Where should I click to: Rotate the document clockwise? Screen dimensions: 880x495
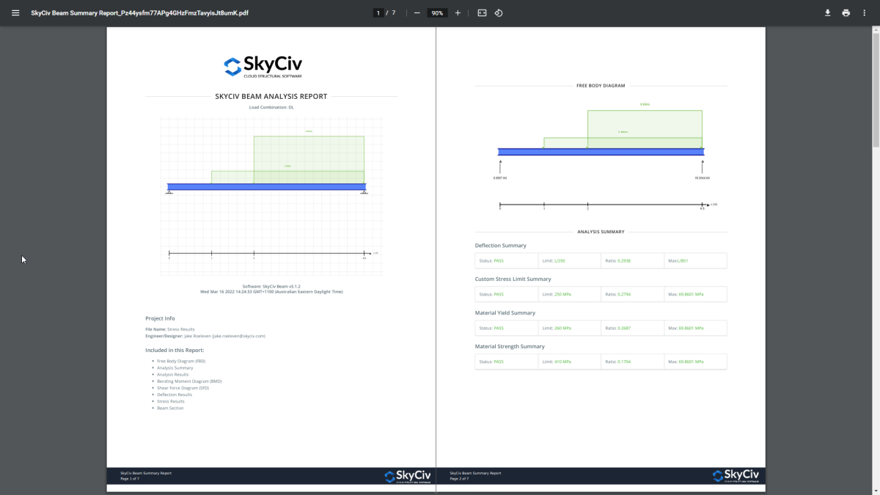click(x=498, y=12)
